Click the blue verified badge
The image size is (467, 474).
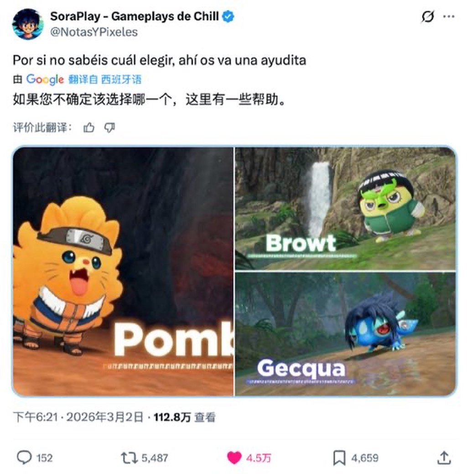pos(228,16)
